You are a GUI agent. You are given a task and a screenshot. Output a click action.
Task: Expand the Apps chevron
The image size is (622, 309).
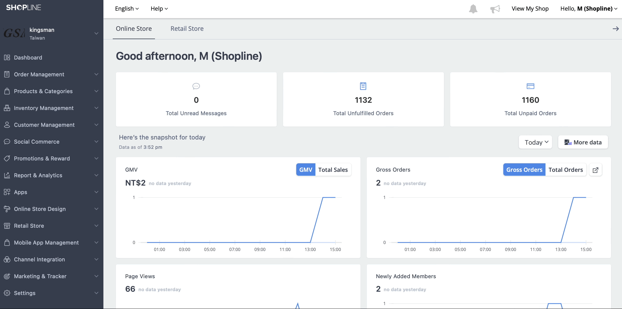pos(96,192)
